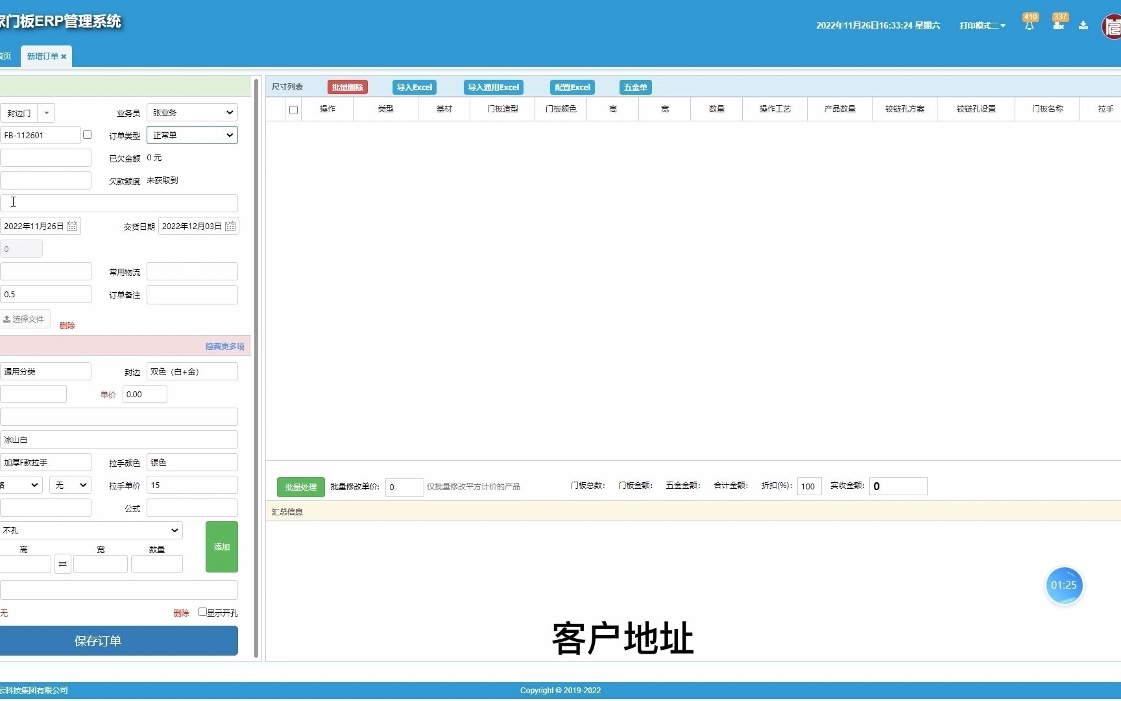
Task: Open the 打印模式二 dropdown
Action: (982, 25)
